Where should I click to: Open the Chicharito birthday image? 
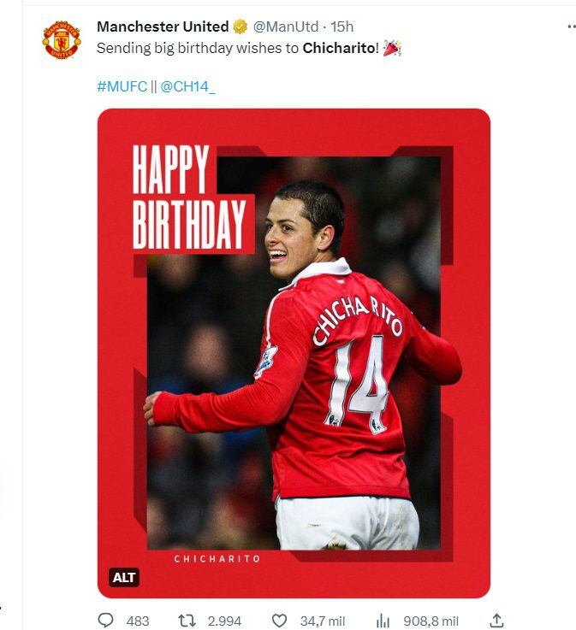pyautogui.click(x=294, y=353)
